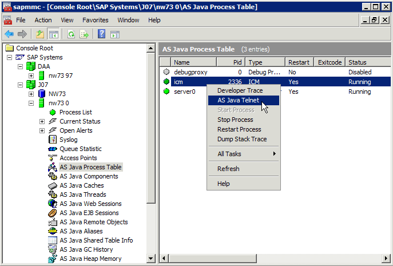Click the AS Java Components gear icon

[53, 176]
